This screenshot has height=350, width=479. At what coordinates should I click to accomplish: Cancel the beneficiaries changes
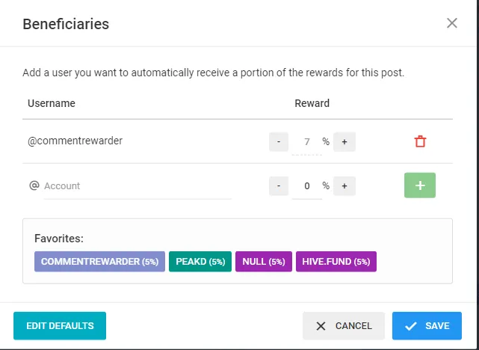click(x=344, y=325)
